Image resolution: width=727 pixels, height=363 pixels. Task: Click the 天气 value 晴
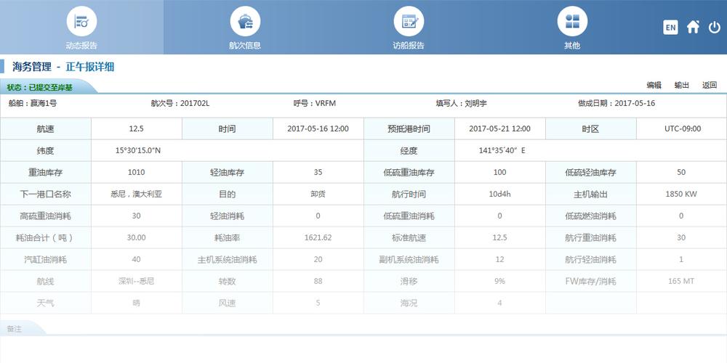pyautogui.click(x=137, y=303)
